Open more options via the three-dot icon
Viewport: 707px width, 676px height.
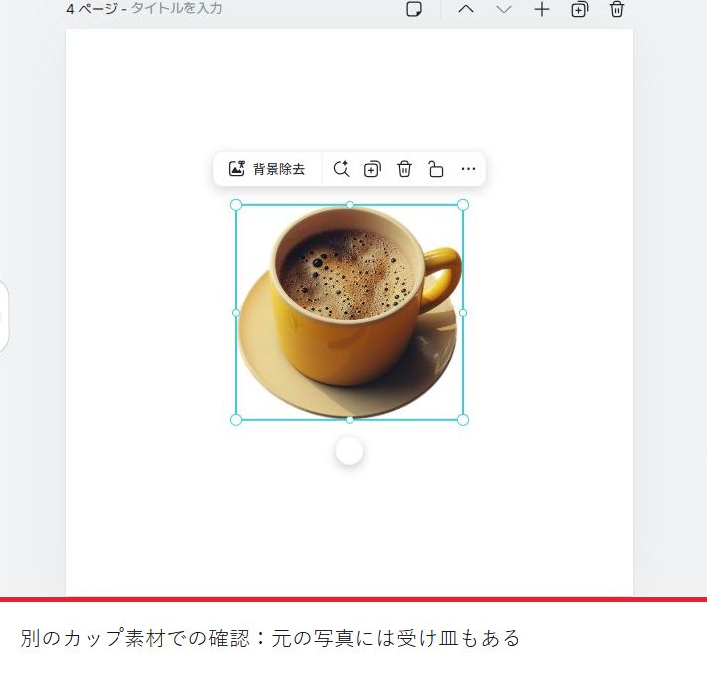468,169
